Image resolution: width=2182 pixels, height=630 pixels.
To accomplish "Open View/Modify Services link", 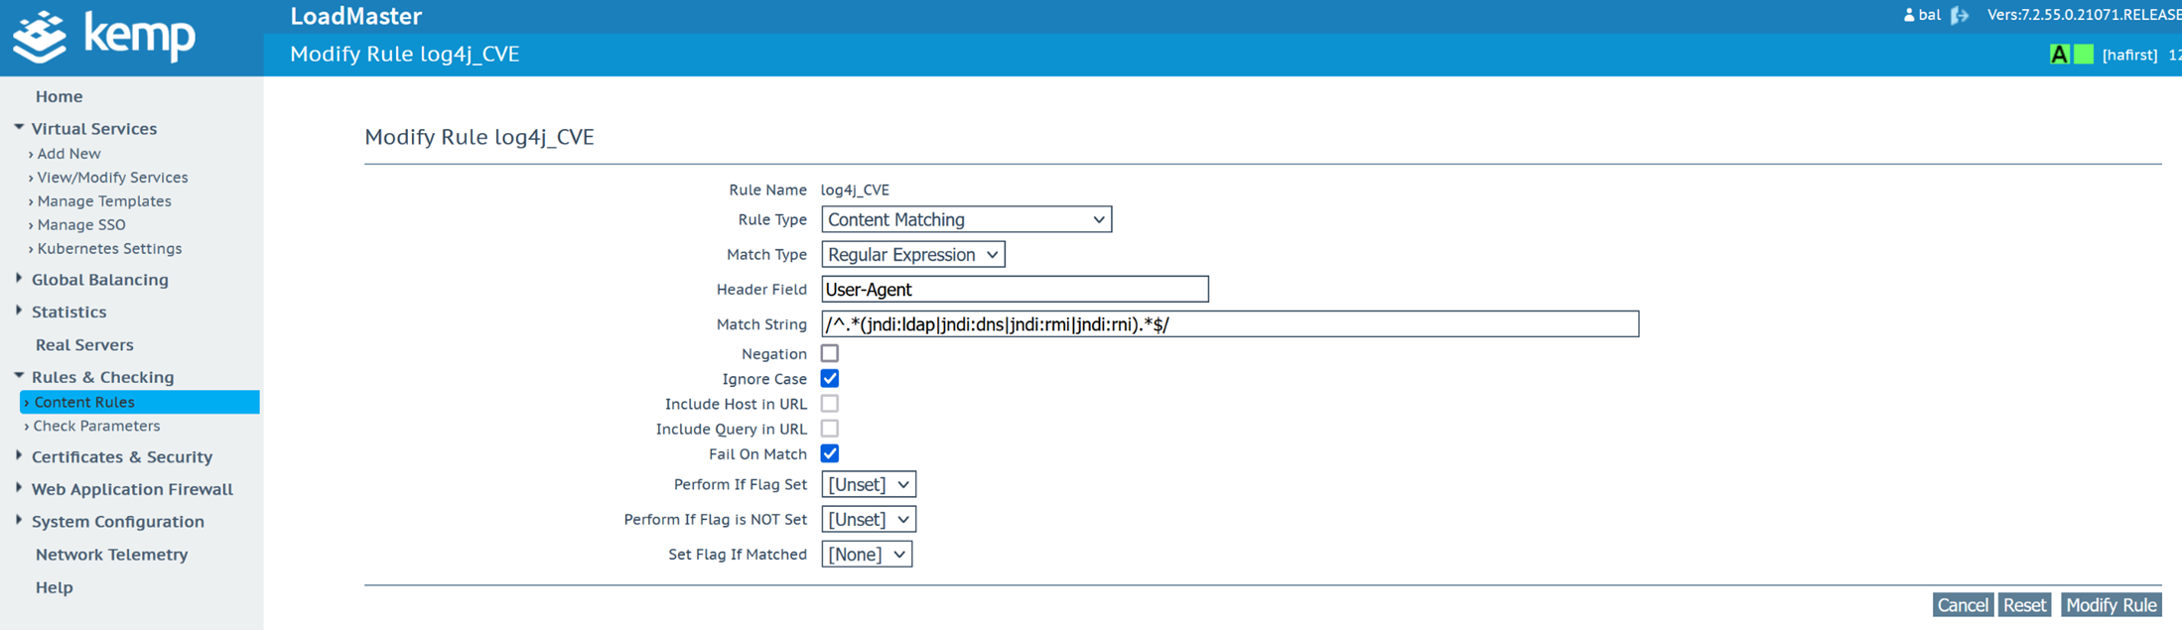I will point(112,178).
